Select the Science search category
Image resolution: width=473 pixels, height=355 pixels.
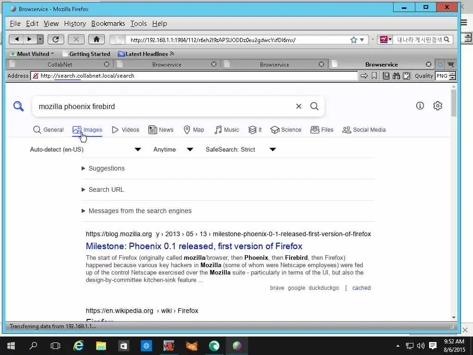[x=285, y=130]
